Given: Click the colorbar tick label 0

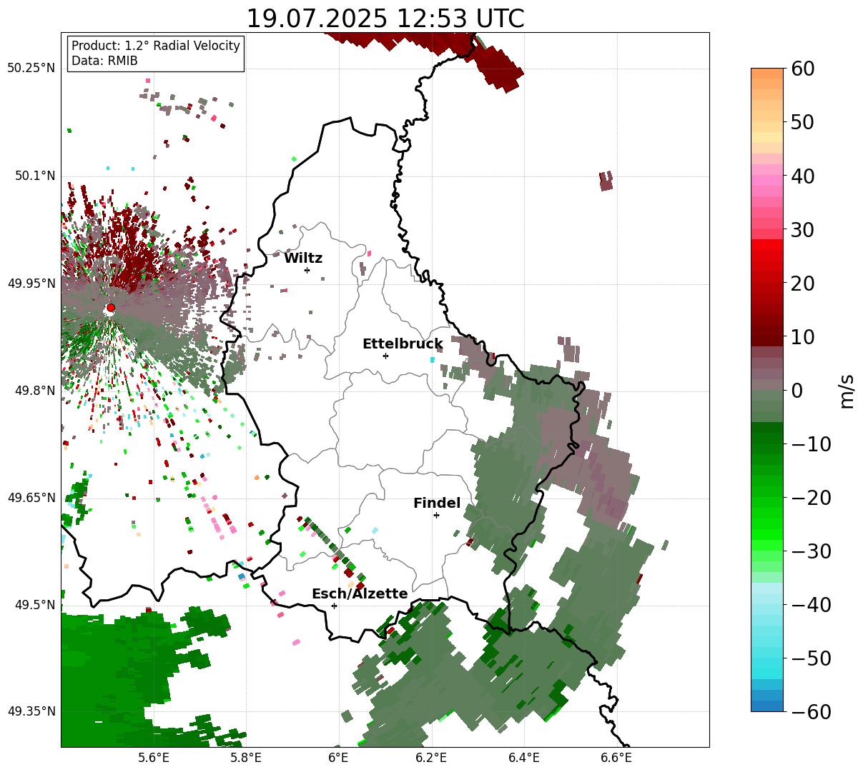Looking at the screenshot, I should pyautogui.click(x=797, y=391).
